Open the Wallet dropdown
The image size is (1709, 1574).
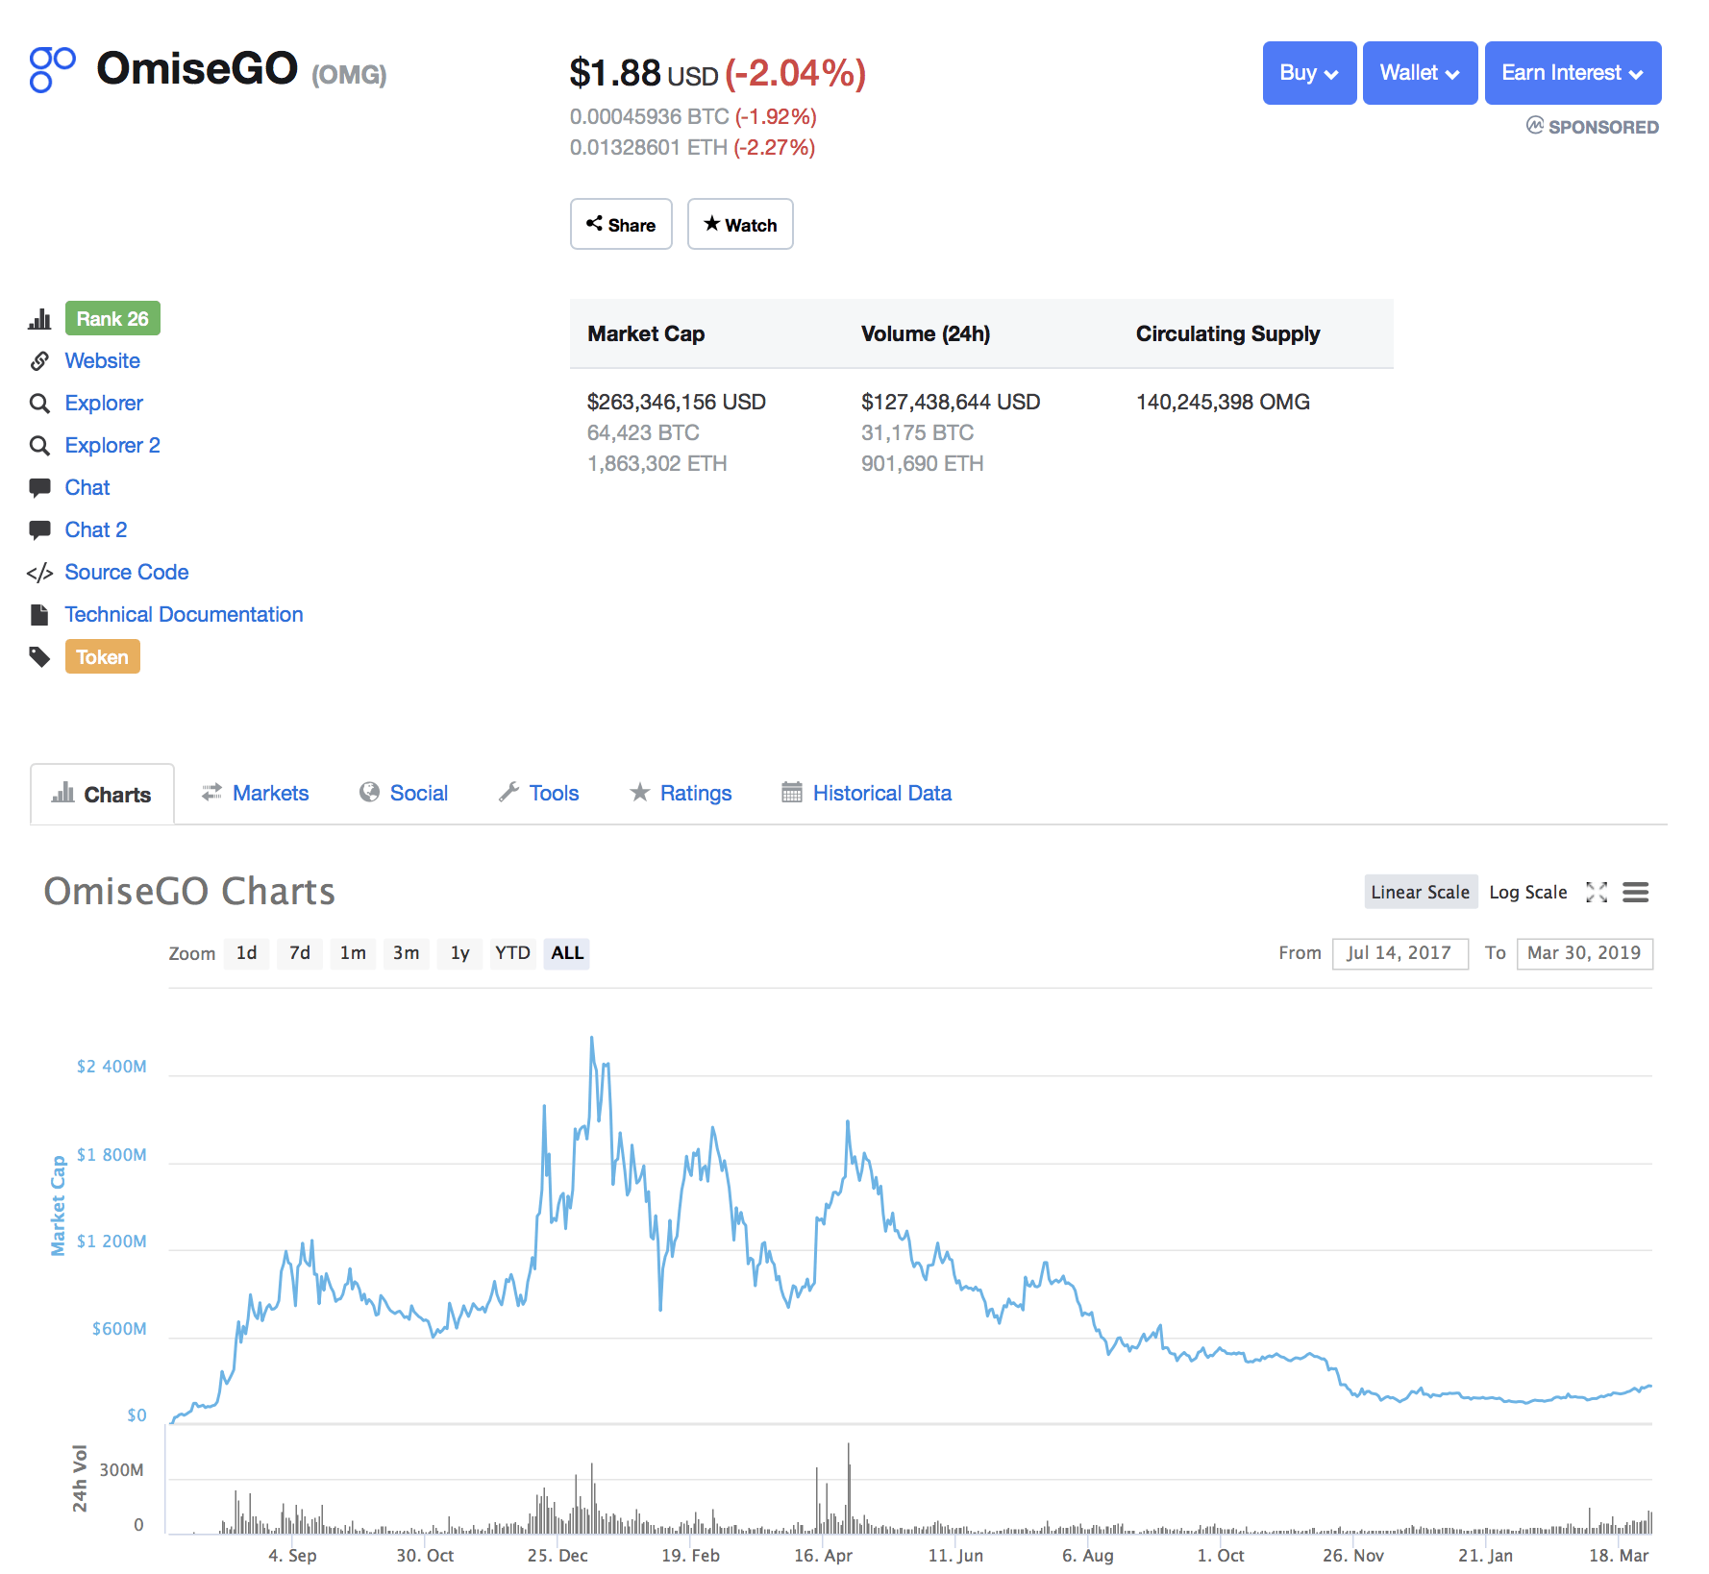pyautogui.click(x=1420, y=73)
